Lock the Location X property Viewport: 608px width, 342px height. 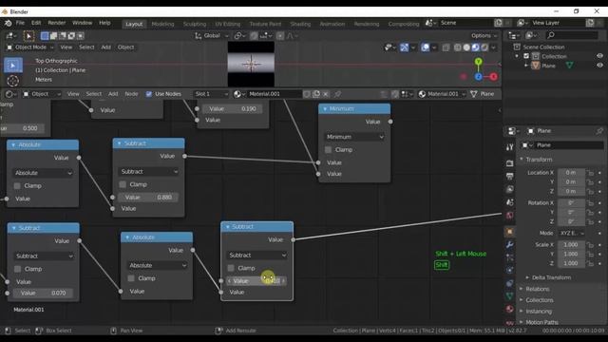point(590,173)
